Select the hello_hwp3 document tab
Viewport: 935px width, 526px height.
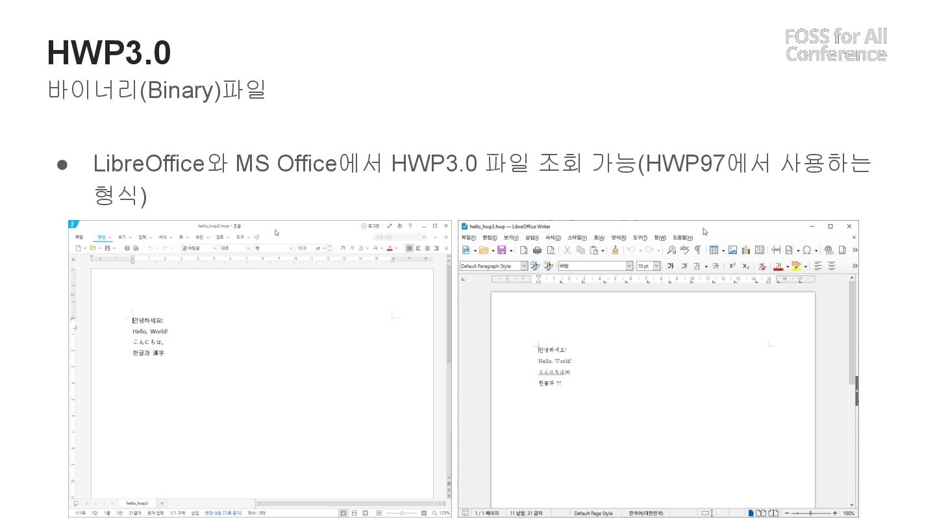coord(137,503)
